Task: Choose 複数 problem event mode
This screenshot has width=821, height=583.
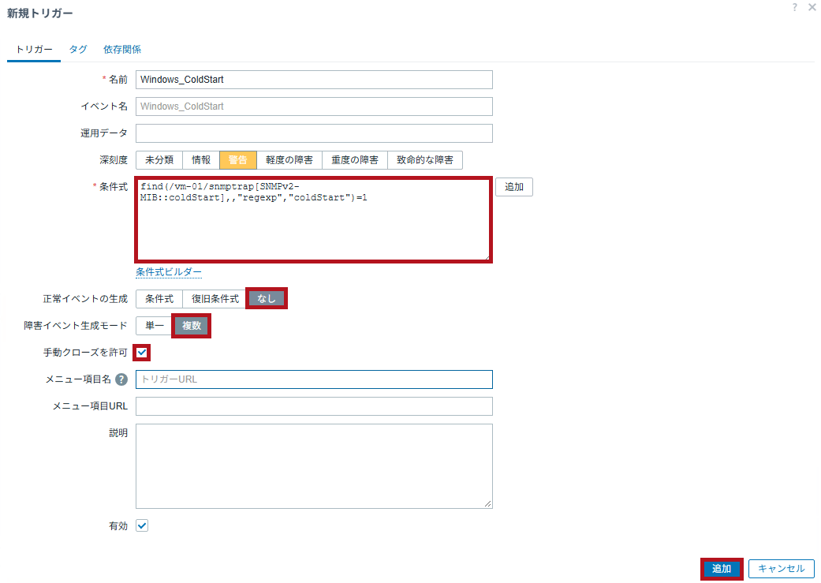Action: [192, 326]
